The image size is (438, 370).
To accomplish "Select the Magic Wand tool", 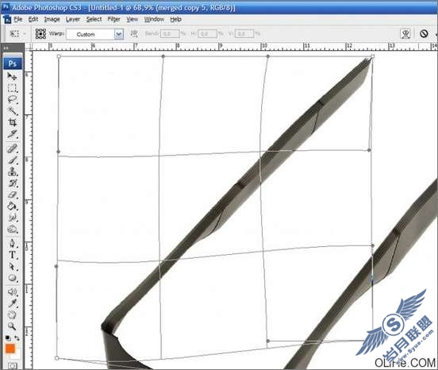I will (12, 111).
